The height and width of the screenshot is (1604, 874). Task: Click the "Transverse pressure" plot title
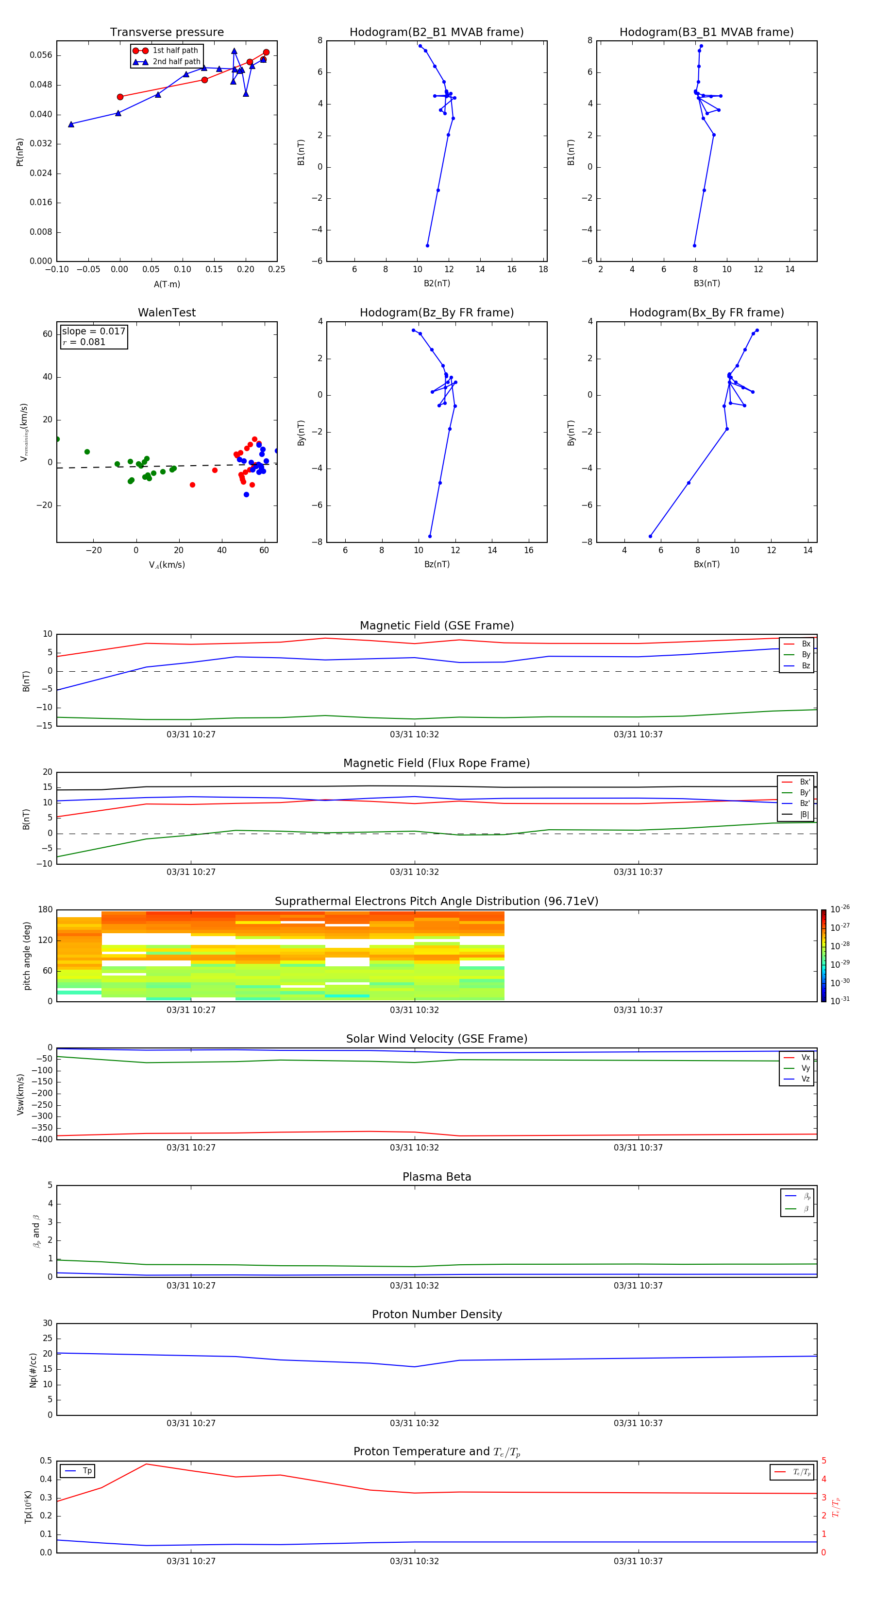coord(167,33)
